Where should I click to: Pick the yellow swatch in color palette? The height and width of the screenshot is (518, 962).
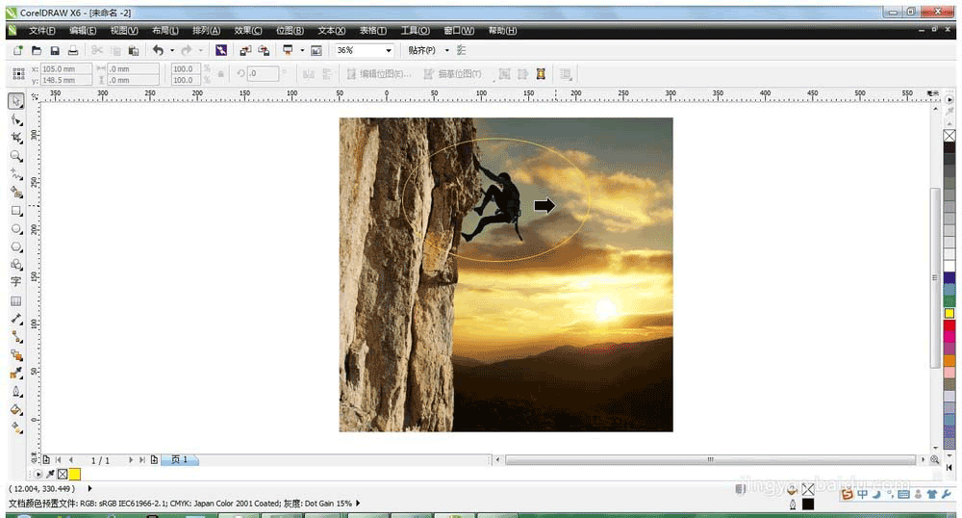point(949,314)
